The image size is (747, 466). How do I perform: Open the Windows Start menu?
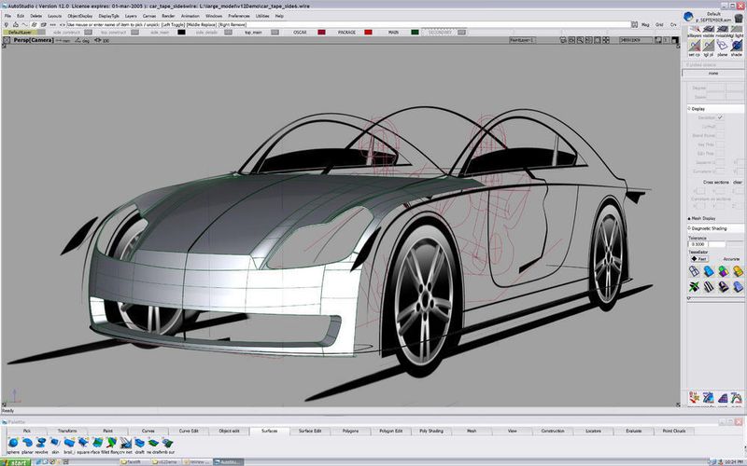point(14,460)
